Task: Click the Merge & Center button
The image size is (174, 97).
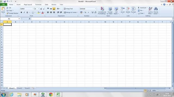Action: pos(70,12)
